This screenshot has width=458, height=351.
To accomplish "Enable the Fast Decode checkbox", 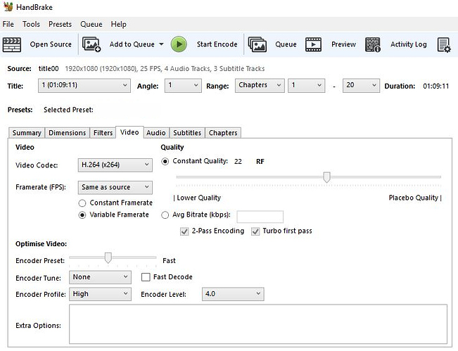I will pyautogui.click(x=146, y=277).
